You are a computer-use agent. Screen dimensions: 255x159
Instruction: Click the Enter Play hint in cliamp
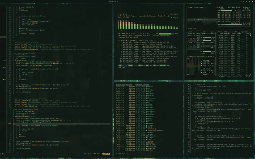tap(132, 65)
